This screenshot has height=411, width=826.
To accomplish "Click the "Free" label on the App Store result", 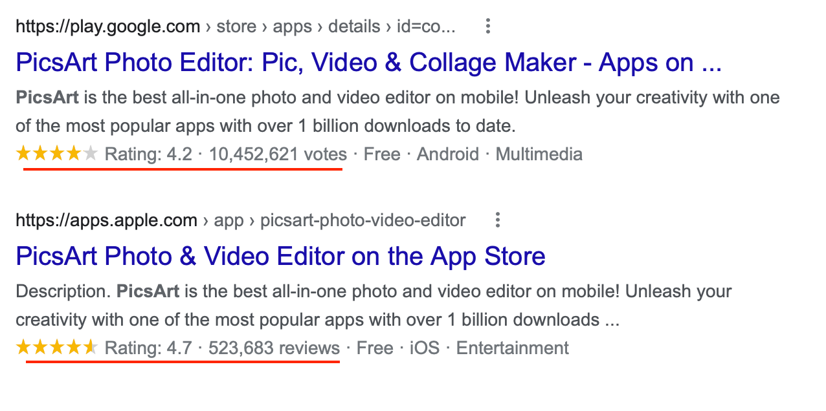I will tap(375, 348).
